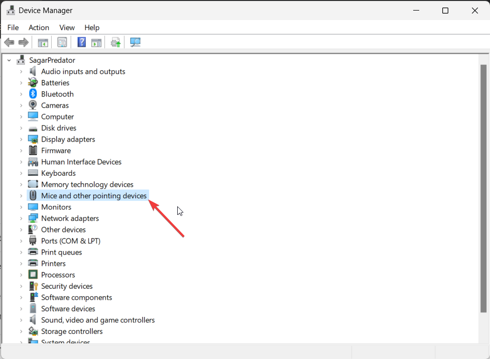Expand the Monitors category chevron
The image size is (490, 359).
pos(21,207)
